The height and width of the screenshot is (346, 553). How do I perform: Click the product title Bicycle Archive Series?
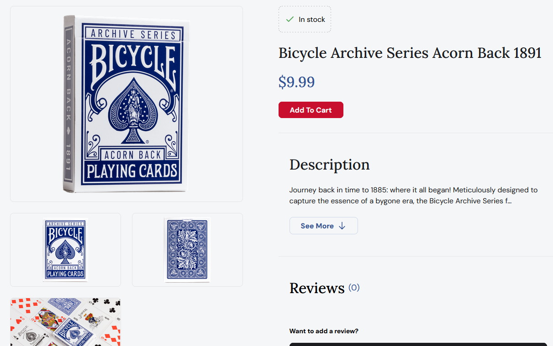point(410,53)
